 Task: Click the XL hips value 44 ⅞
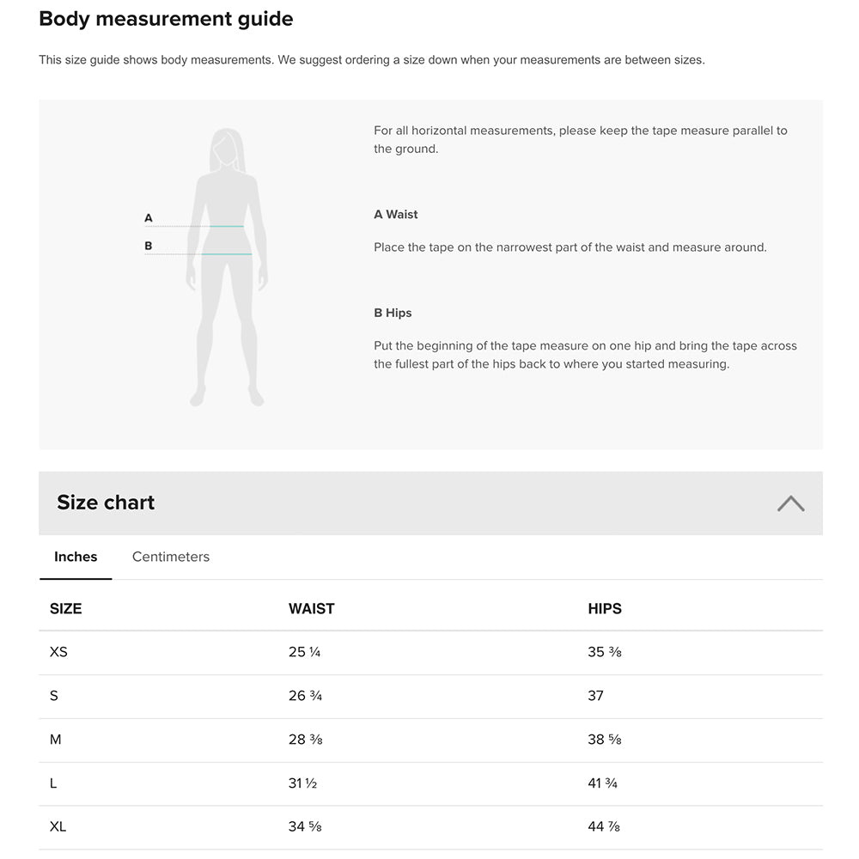604,827
